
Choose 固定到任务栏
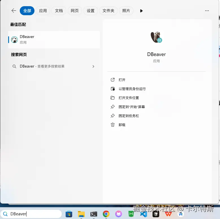(129, 116)
